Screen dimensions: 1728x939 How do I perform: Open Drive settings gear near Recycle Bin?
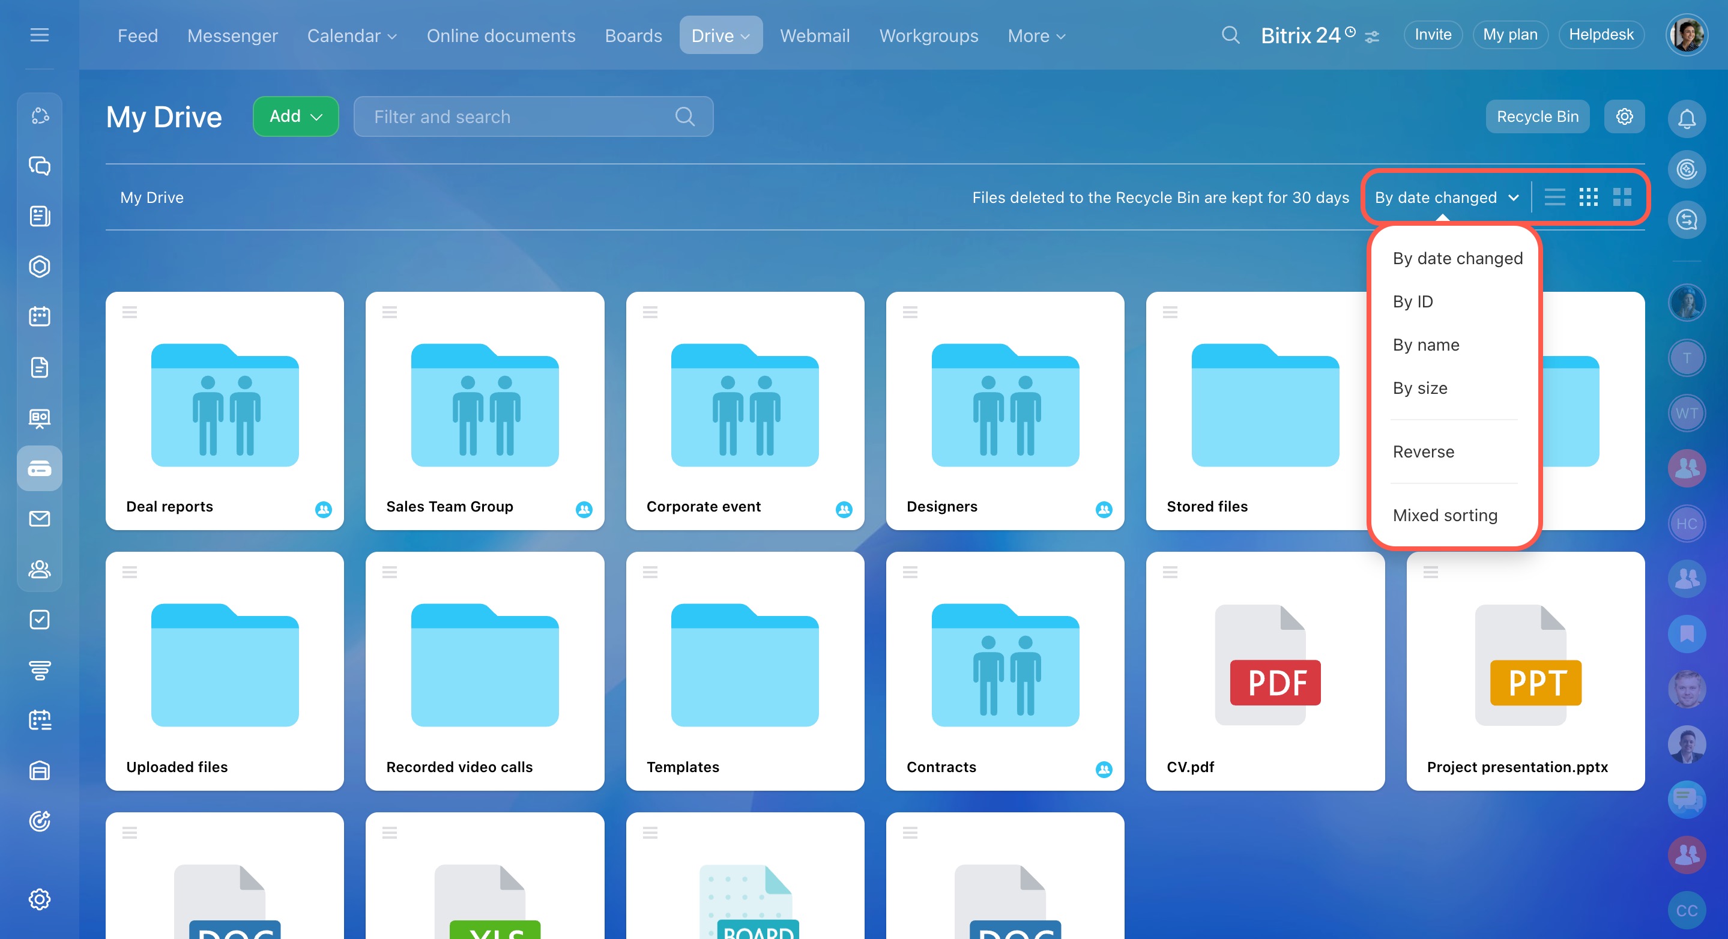(x=1624, y=116)
